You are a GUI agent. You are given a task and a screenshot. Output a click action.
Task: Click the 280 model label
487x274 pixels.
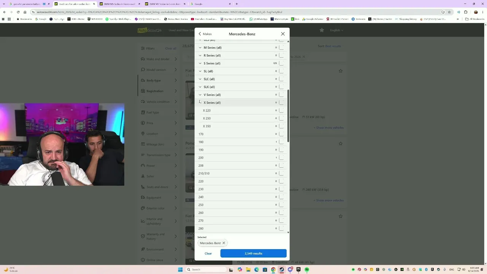pos(201,228)
